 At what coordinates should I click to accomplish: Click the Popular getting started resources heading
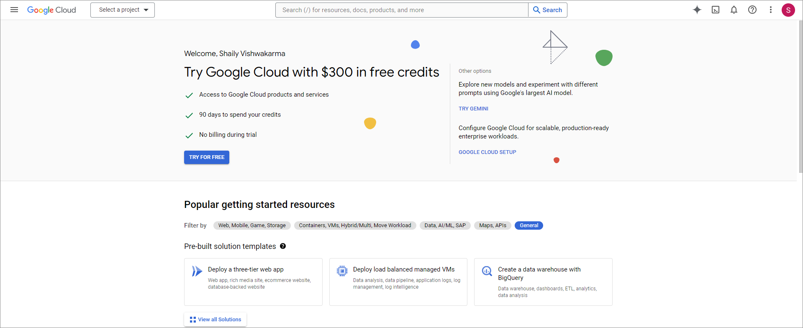[259, 205]
